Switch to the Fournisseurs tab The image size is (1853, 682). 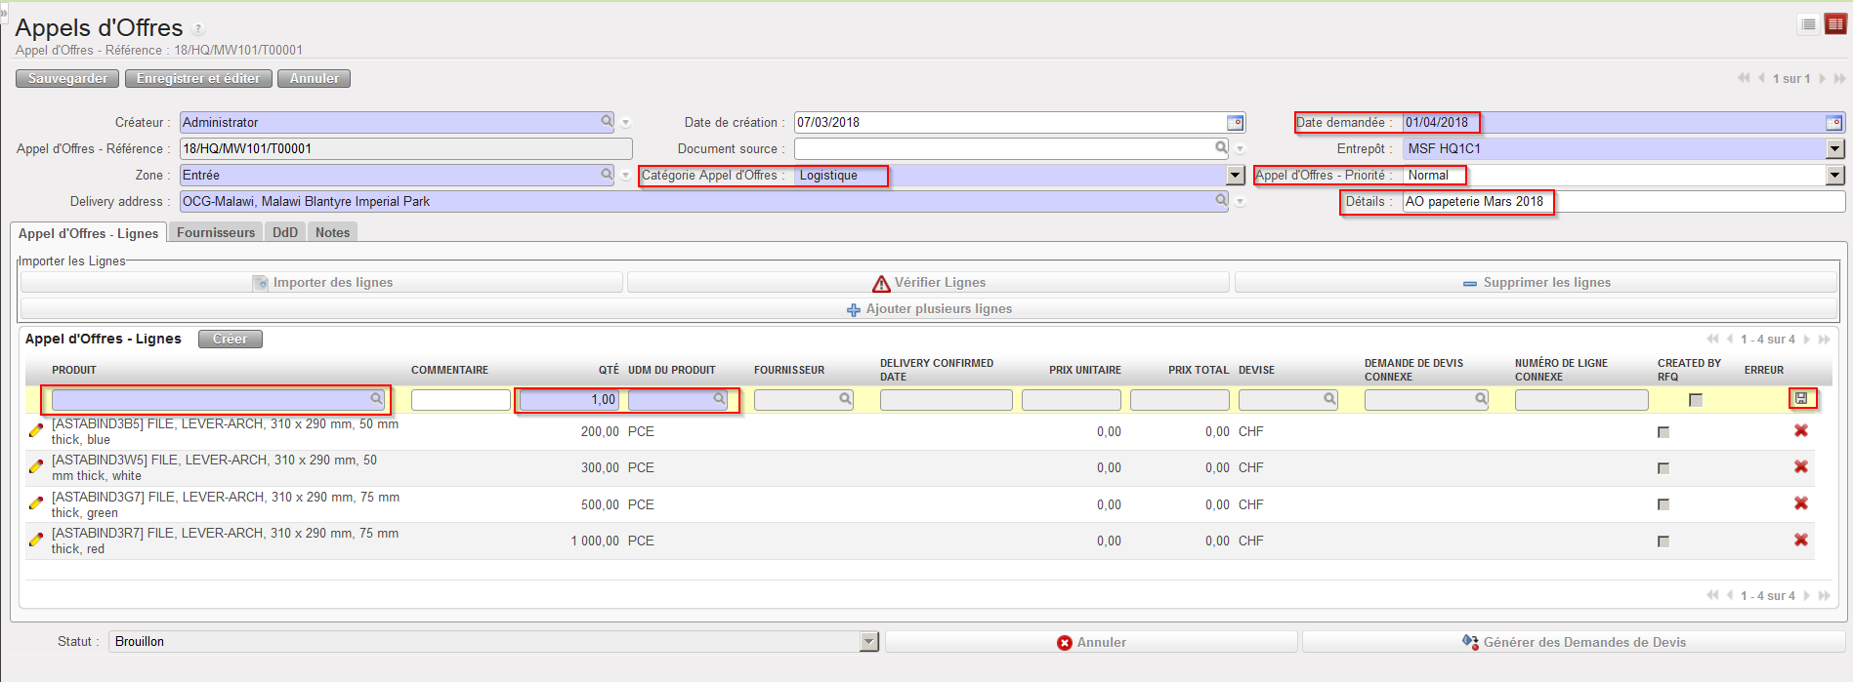click(x=216, y=232)
